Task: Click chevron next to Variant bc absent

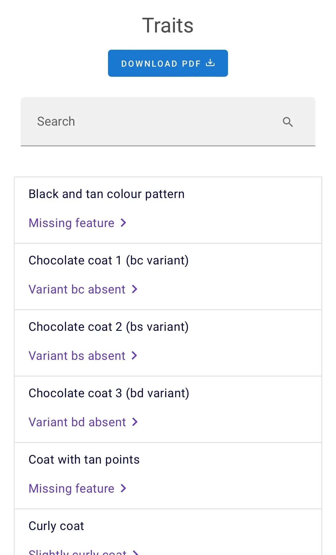Action: [134, 289]
